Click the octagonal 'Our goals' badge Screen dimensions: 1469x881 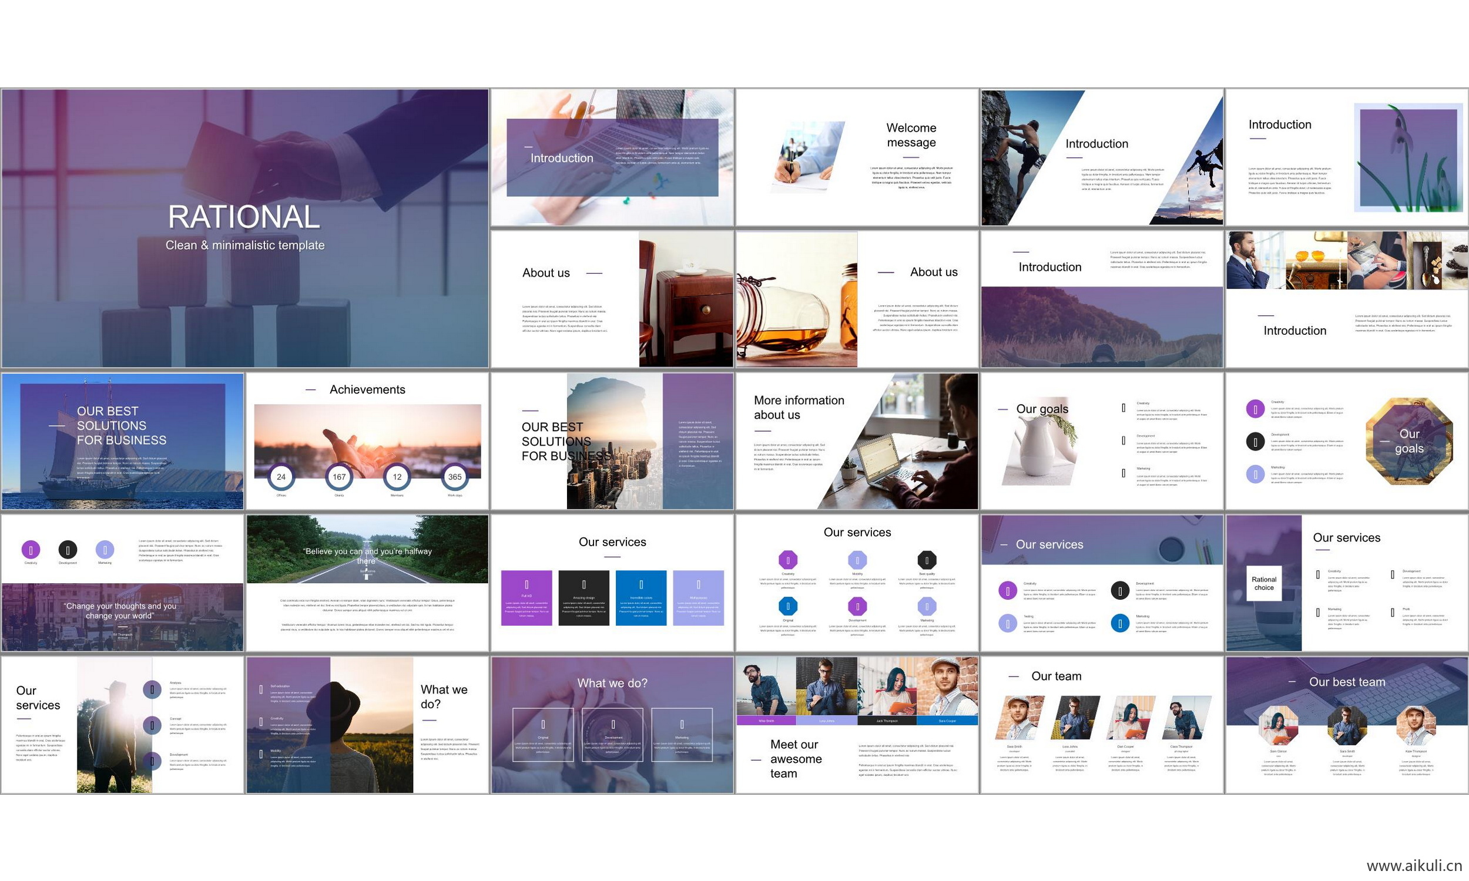1408,441
